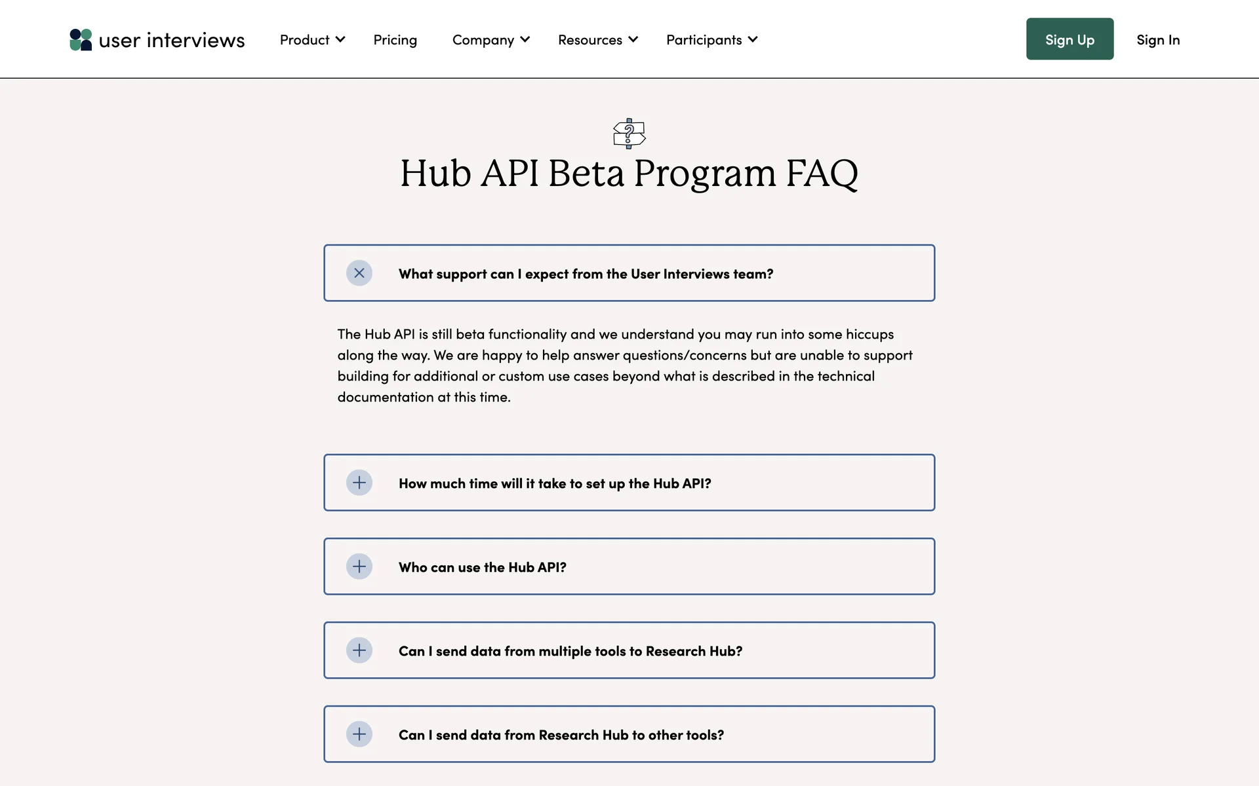Click plus icon beside "Who can use the Hub API?"
1259x786 pixels.
pos(359,567)
